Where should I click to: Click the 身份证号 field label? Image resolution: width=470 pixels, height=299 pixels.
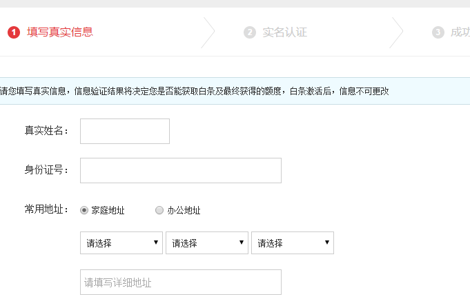coord(47,170)
